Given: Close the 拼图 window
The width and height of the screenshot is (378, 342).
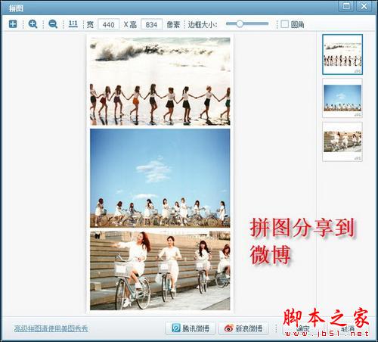Looking at the screenshot, I should [364, 6].
